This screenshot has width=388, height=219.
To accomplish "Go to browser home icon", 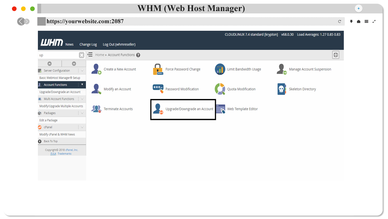I will 359,21.
